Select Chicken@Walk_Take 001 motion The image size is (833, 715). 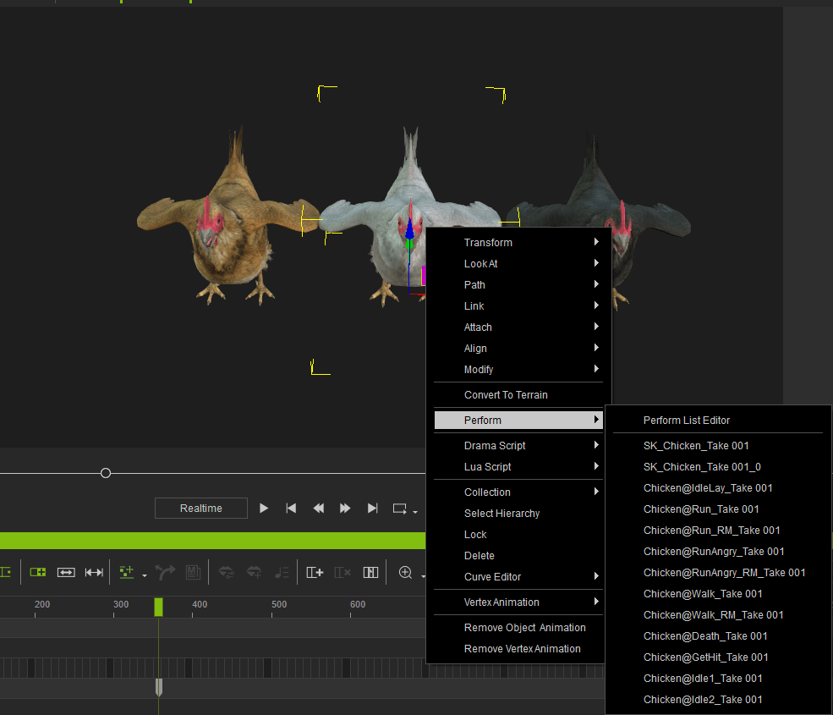[702, 594]
